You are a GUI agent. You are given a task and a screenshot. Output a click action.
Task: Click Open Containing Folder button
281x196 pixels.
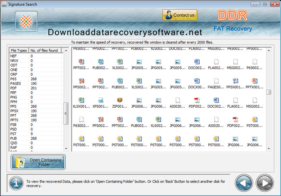38,162
